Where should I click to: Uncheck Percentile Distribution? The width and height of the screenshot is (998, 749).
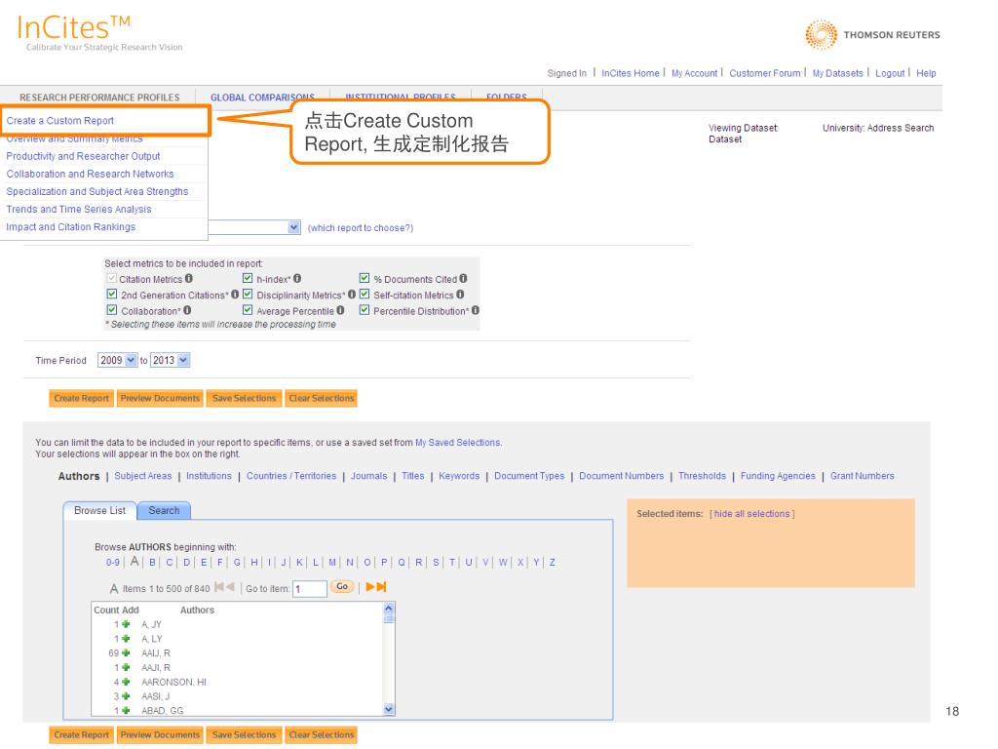pyautogui.click(x=365, y=310)
